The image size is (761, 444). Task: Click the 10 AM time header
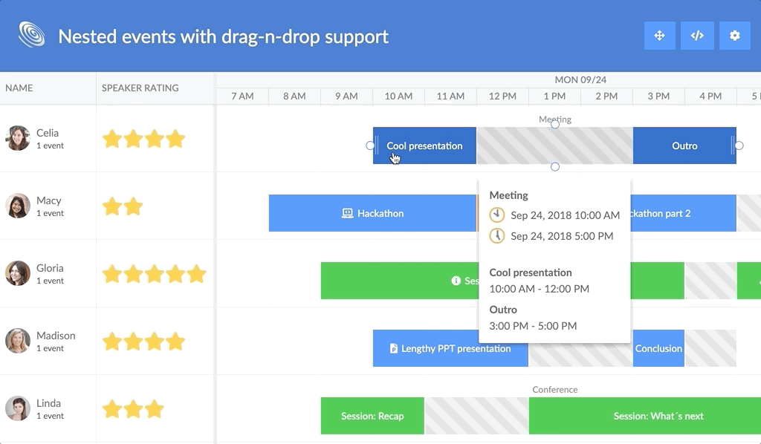(x=398, y=96)
